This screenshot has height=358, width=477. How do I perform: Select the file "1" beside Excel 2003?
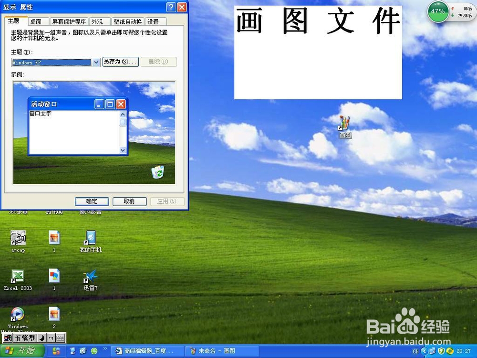pos(54,279)
